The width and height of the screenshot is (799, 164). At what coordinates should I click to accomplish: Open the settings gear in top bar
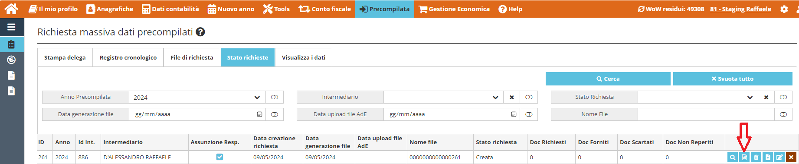coord(784,9)
